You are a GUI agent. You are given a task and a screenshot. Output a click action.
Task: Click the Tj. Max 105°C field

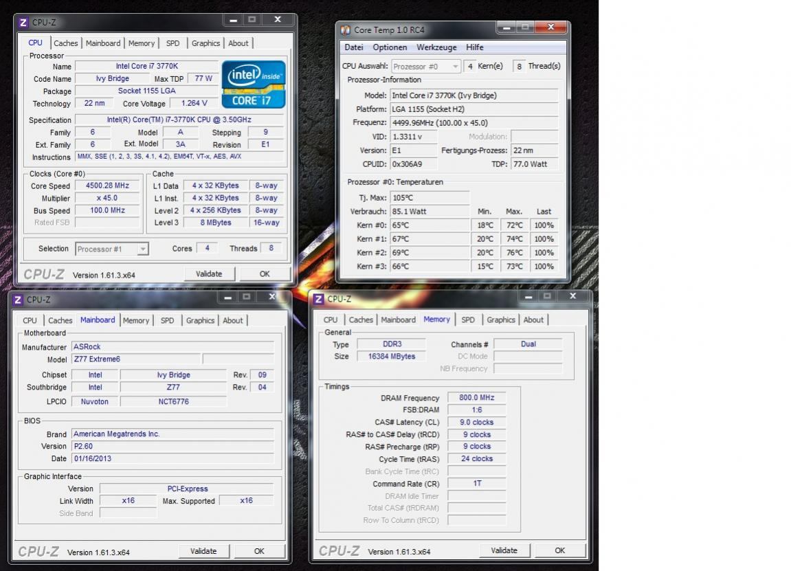click(430, 199)
